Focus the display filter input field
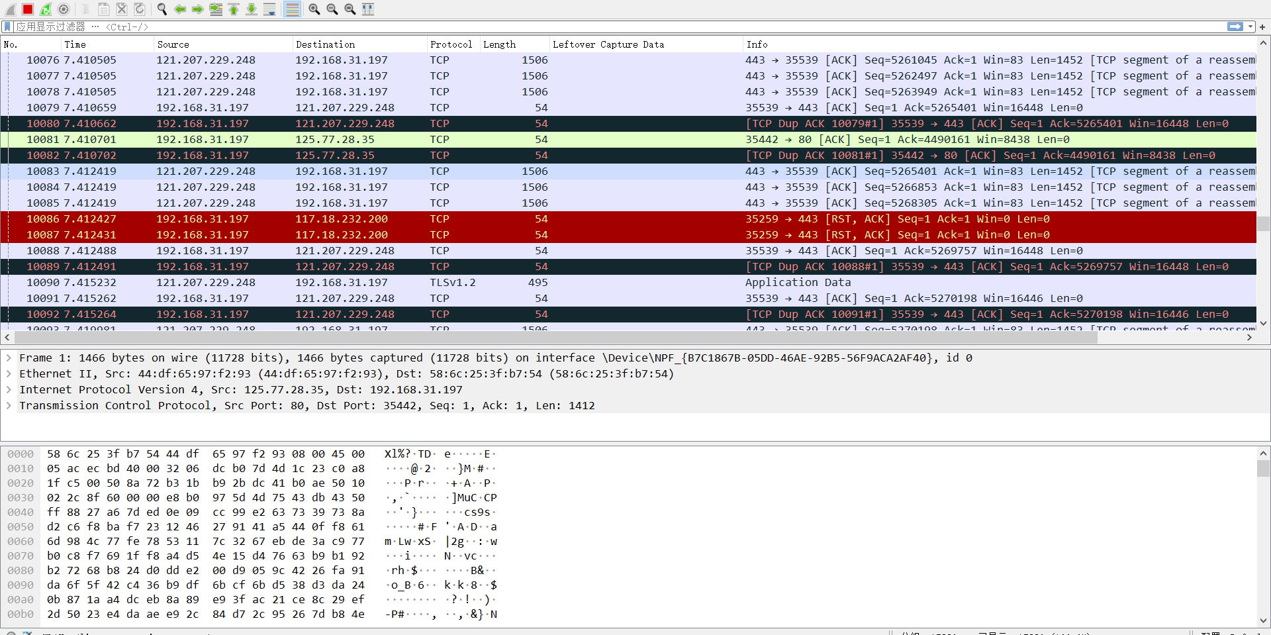Image resolution: width=1271 pixels, height=635 pixels. pyautogui.click(x=619, y=26)
